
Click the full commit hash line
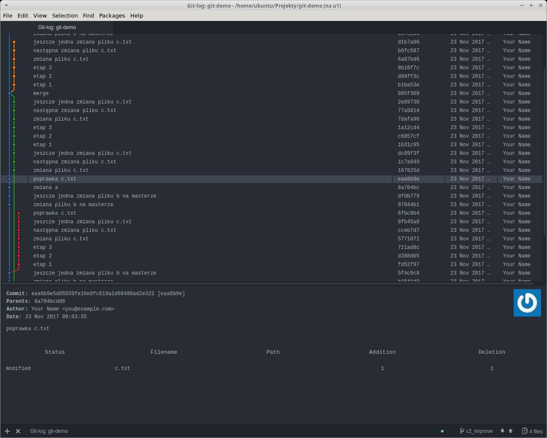pyautogui.click(x=96, y=293)
